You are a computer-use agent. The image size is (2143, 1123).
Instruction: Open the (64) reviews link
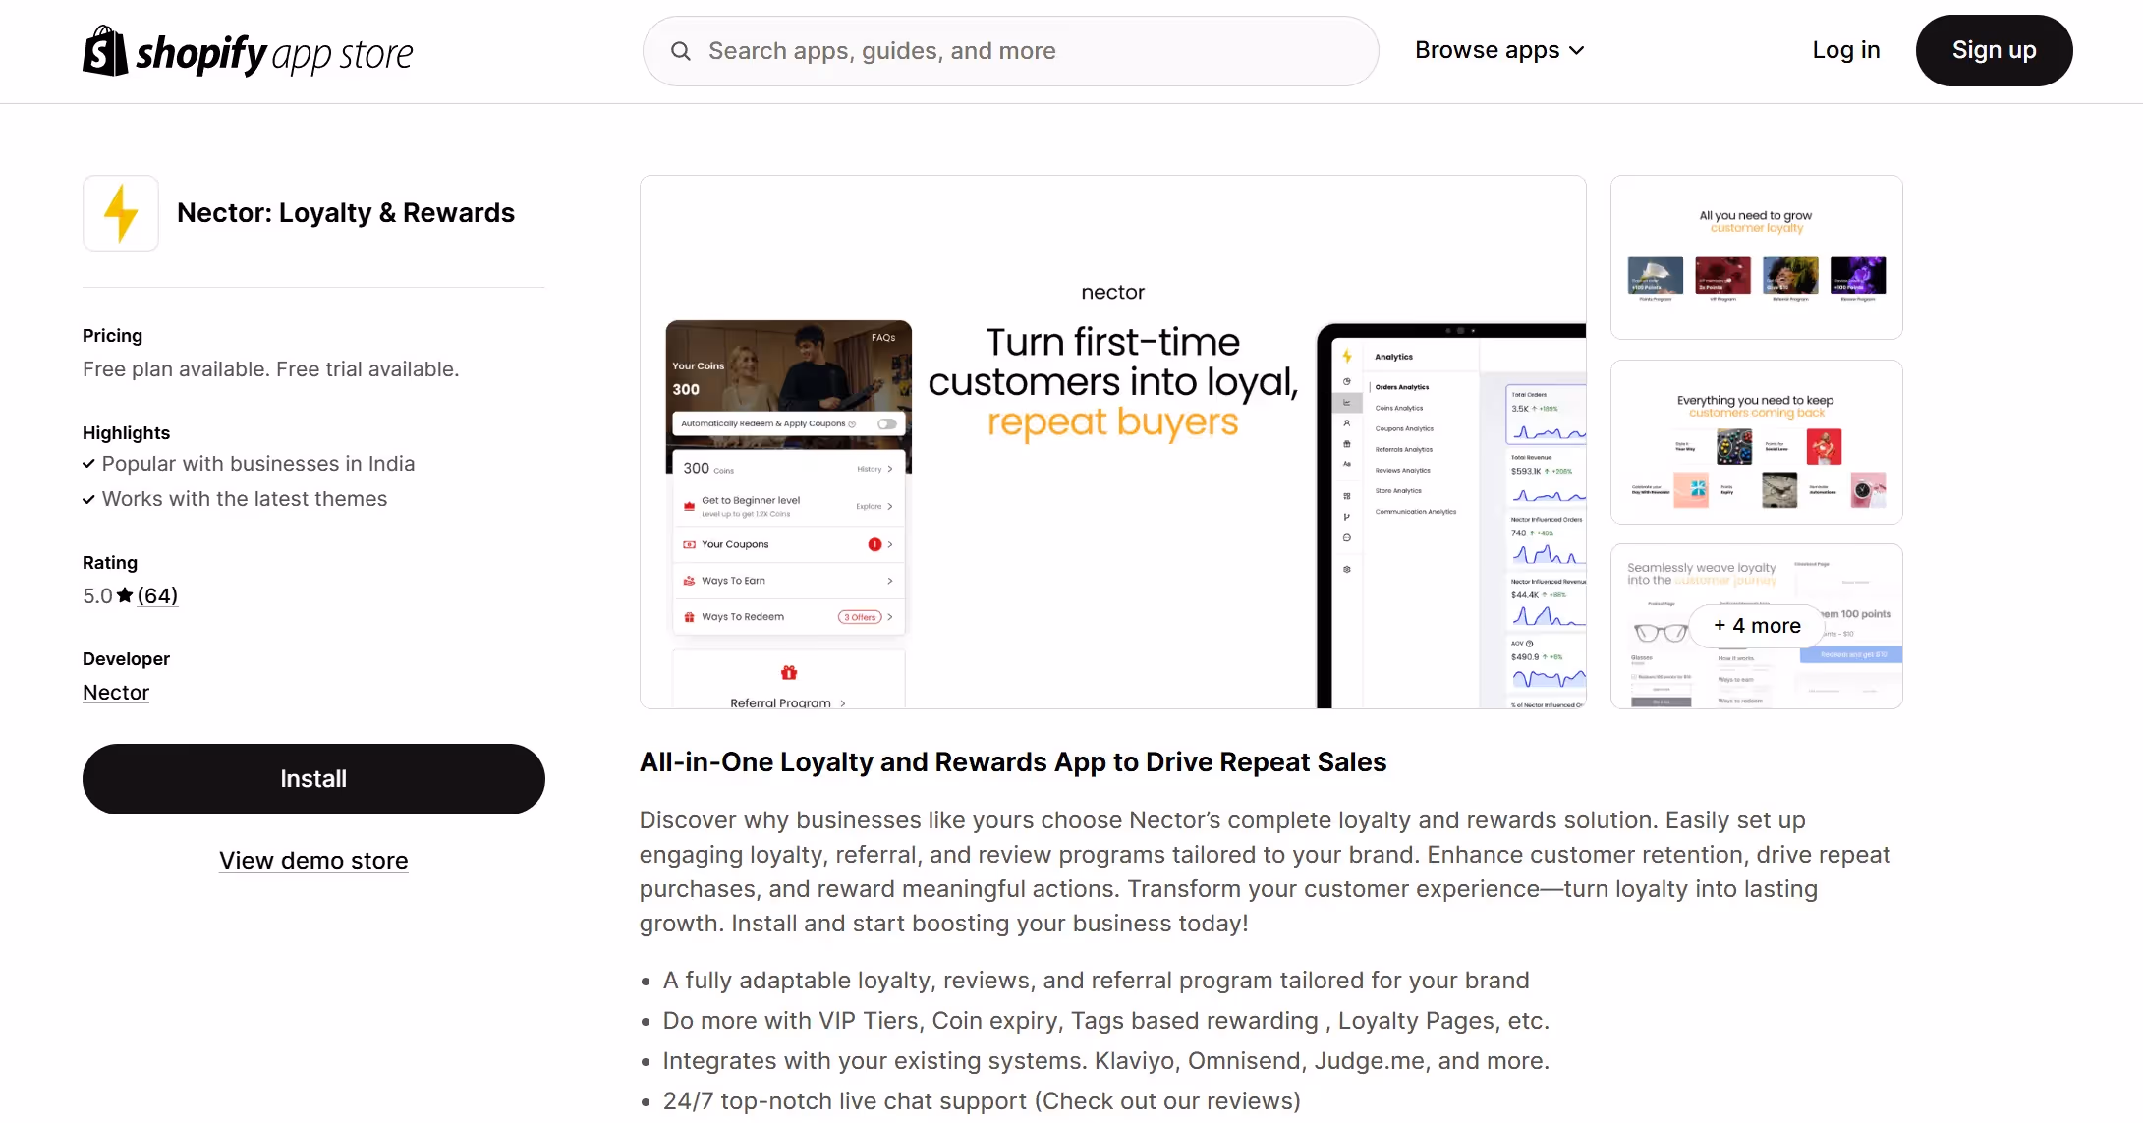click(157, 595)
